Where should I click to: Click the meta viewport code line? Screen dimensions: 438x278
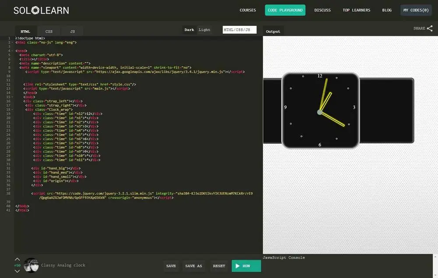tap(105, 68)
